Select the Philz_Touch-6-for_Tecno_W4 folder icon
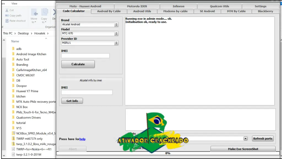Screen dimensions: 282x159 [x=13, y=112]
